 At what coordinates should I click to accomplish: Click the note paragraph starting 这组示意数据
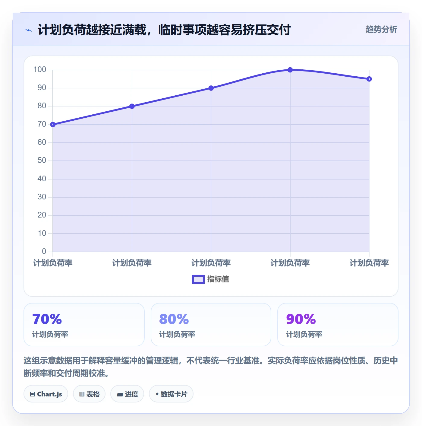[x=211, y=367]
